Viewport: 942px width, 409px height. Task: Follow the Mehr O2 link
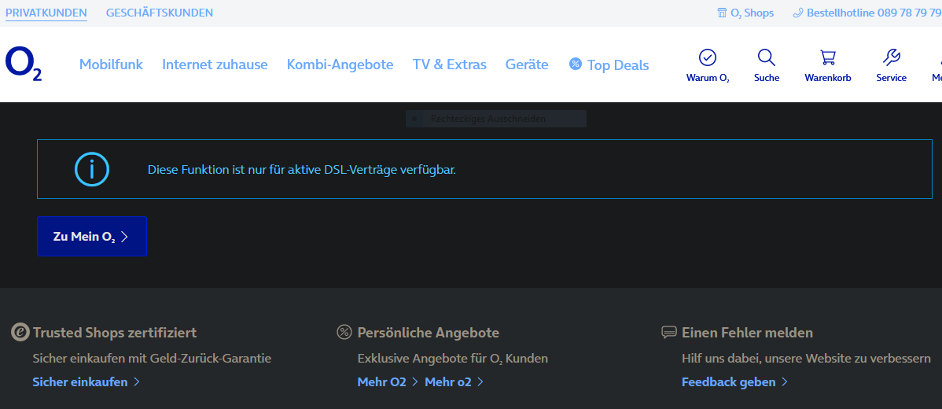(381, 382)
